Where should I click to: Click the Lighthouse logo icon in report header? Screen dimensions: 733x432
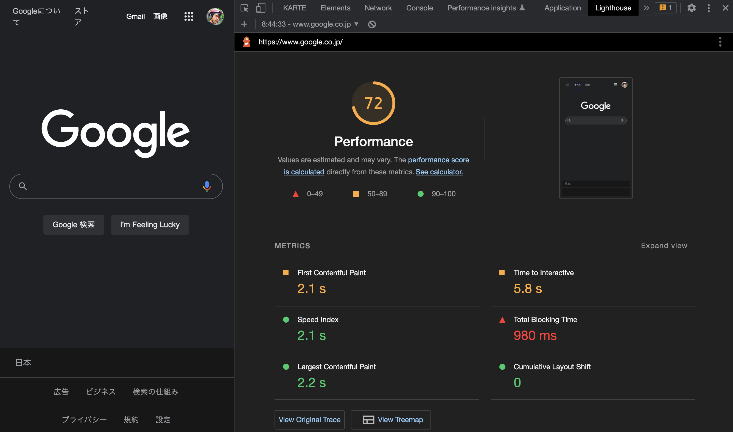click(x=247, y=42)
